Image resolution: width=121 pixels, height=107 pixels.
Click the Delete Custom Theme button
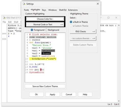click(83, 45)
